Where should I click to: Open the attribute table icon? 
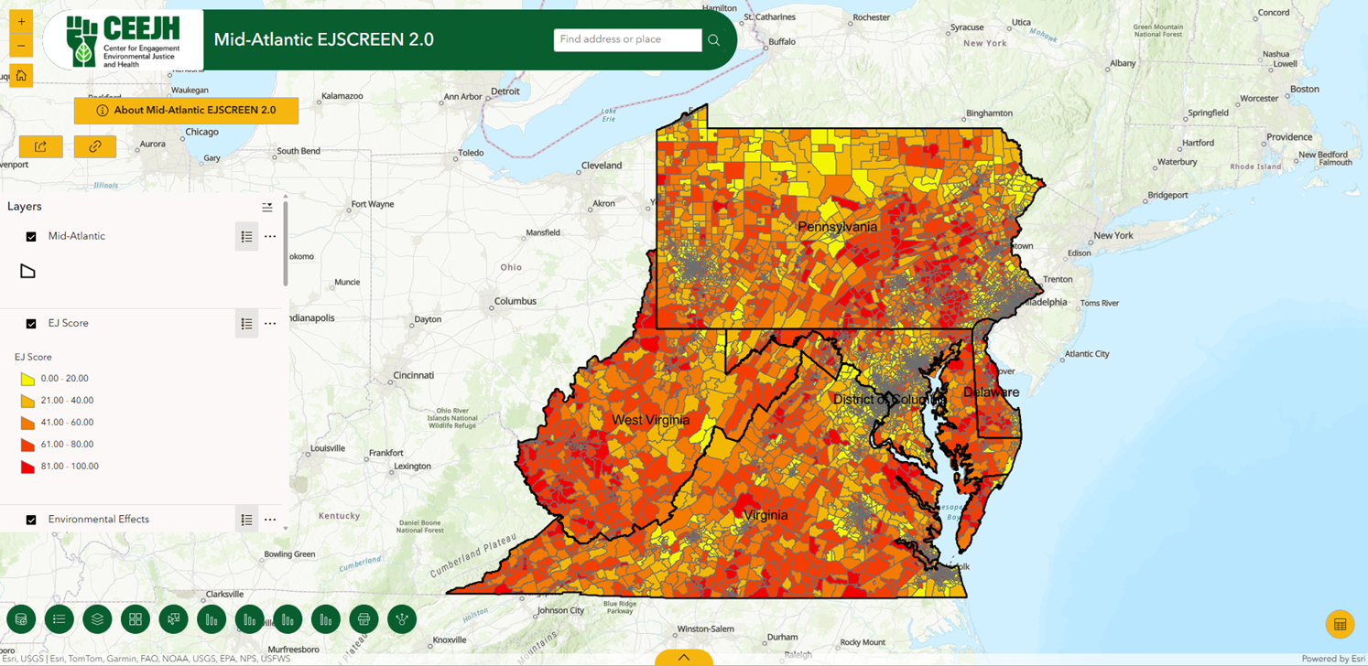coord(1340,625)
